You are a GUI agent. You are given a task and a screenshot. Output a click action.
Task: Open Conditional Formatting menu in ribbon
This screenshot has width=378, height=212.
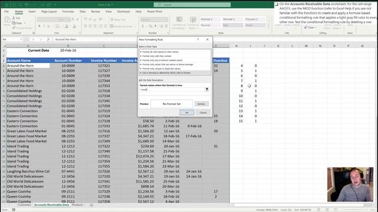(179, 23)
